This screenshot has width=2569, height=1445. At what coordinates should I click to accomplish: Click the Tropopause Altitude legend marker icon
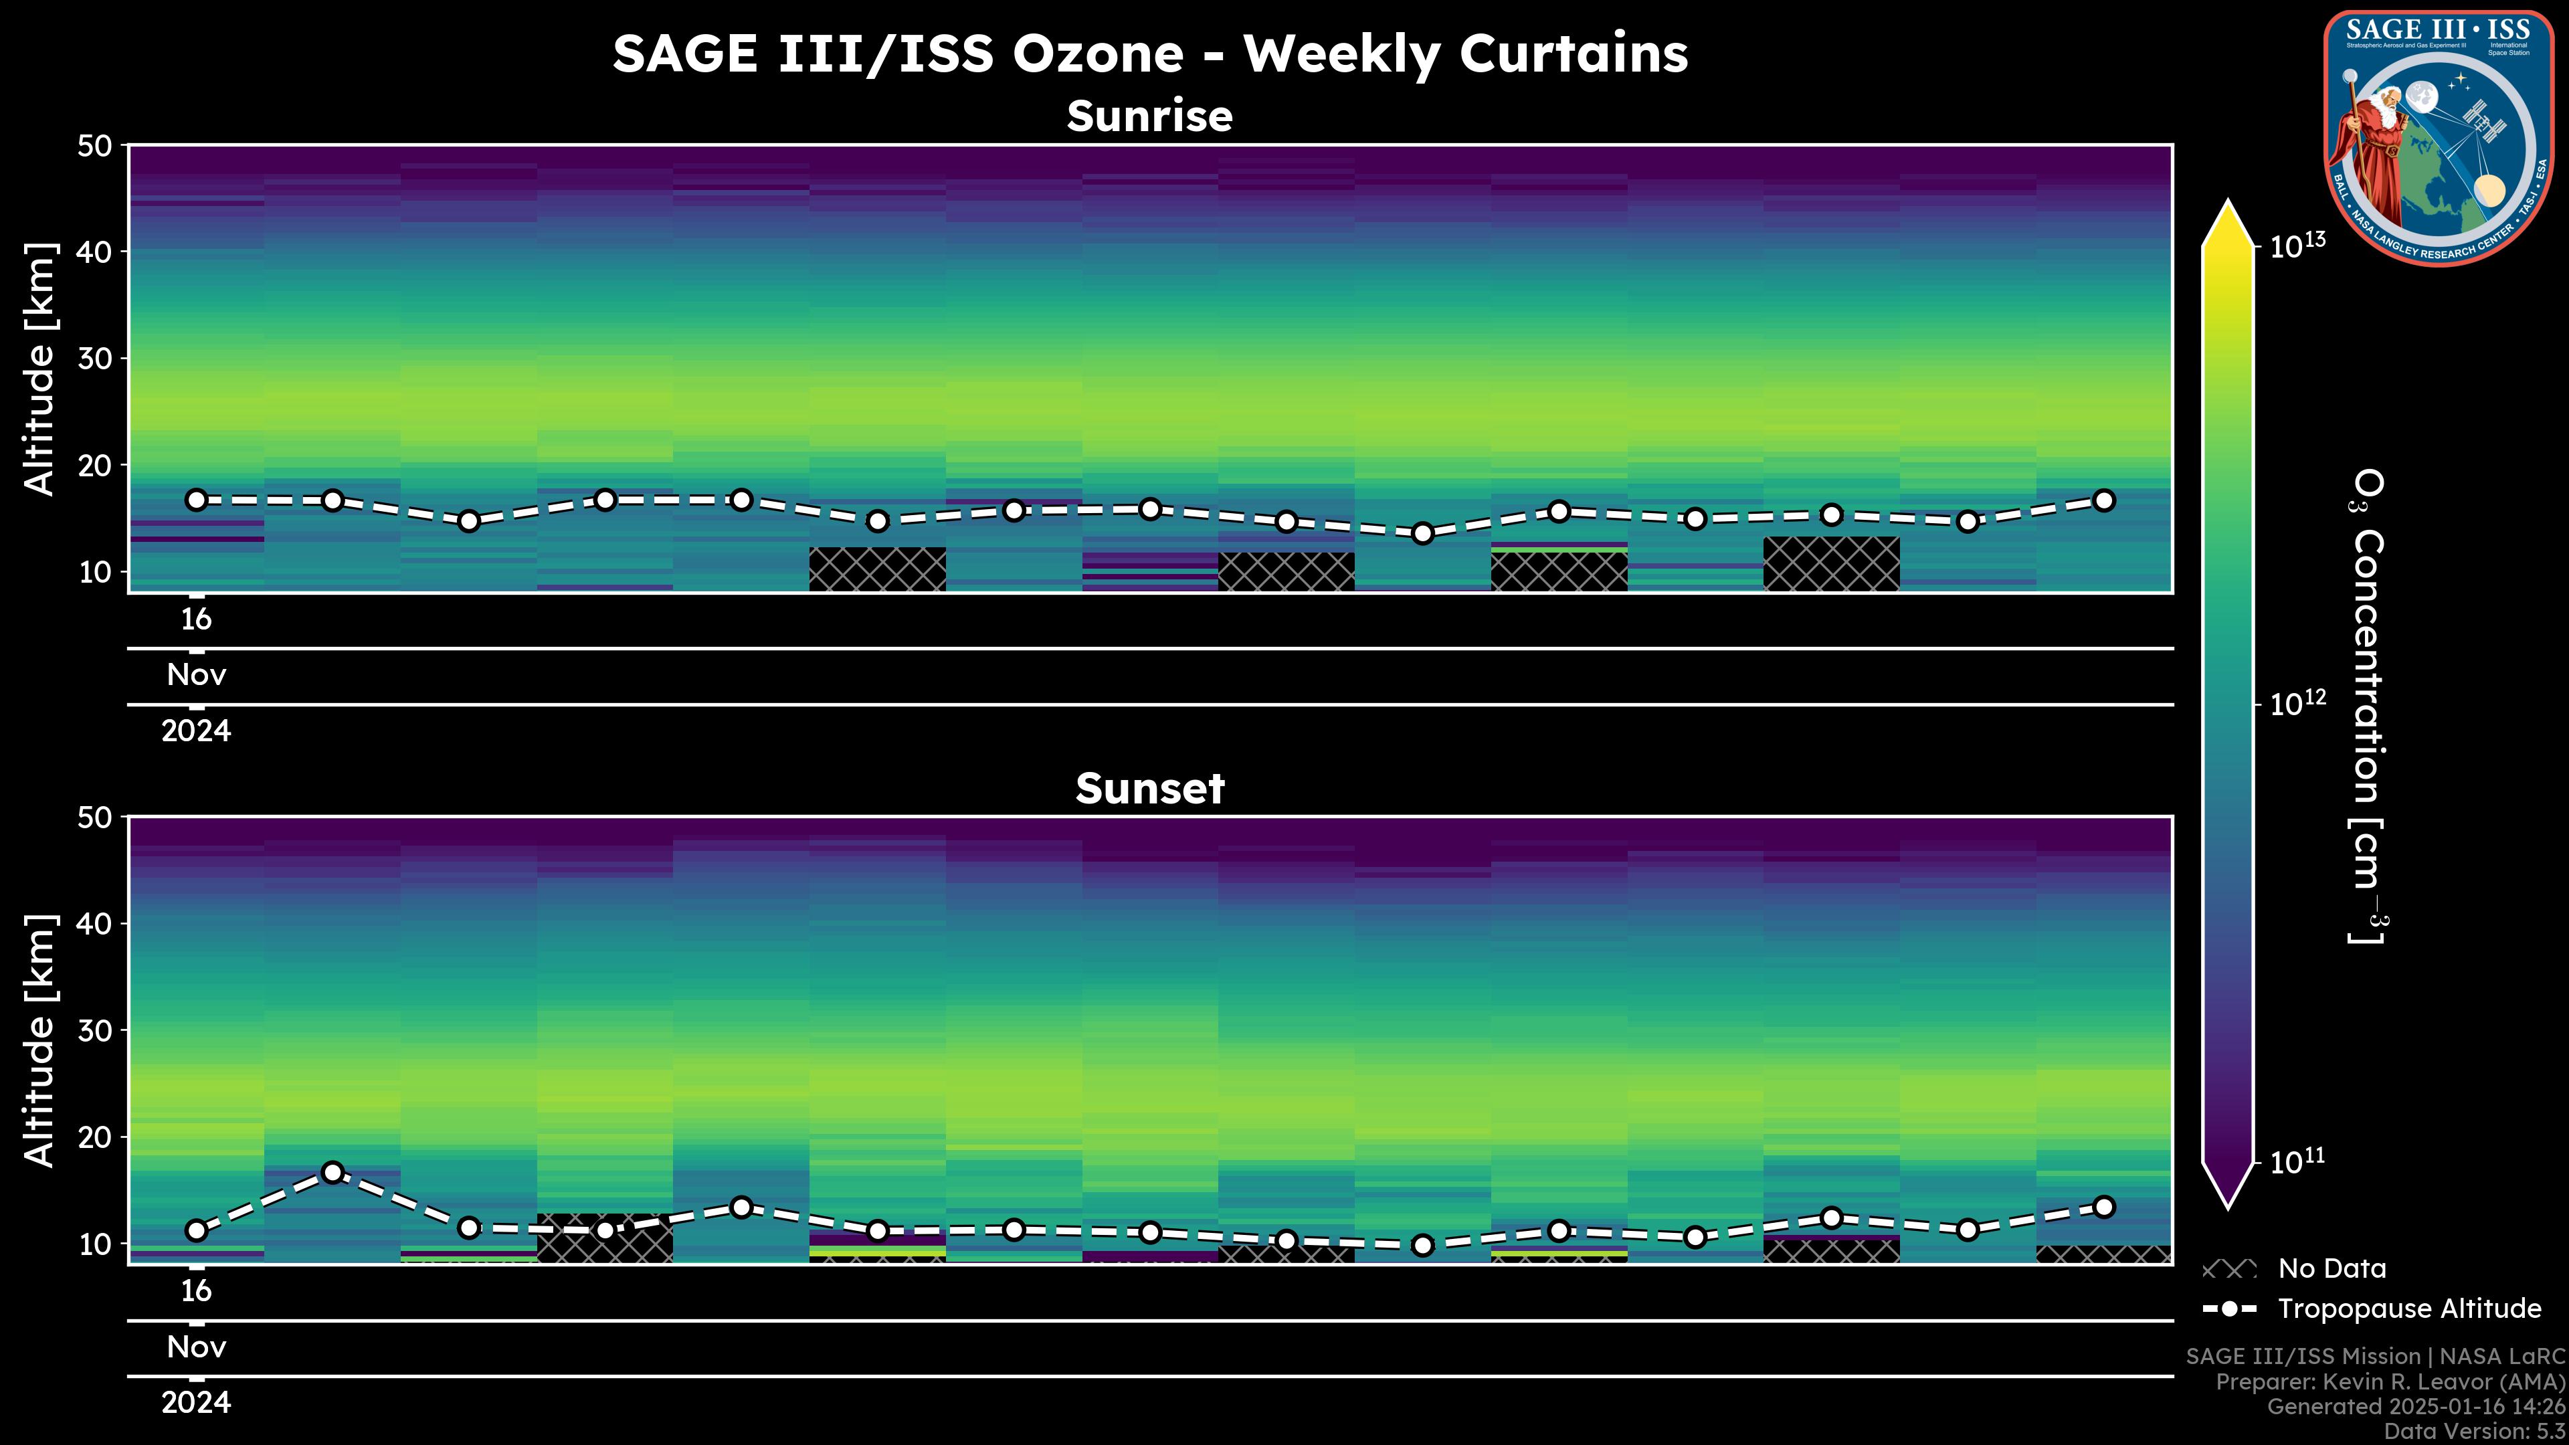2229,1309
